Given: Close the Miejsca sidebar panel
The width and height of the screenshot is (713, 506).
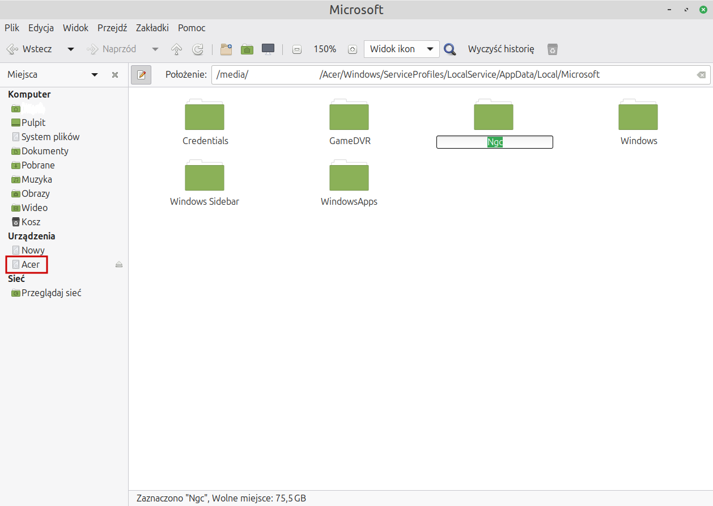Looking at the screenshot, I should tap(115, 75).
